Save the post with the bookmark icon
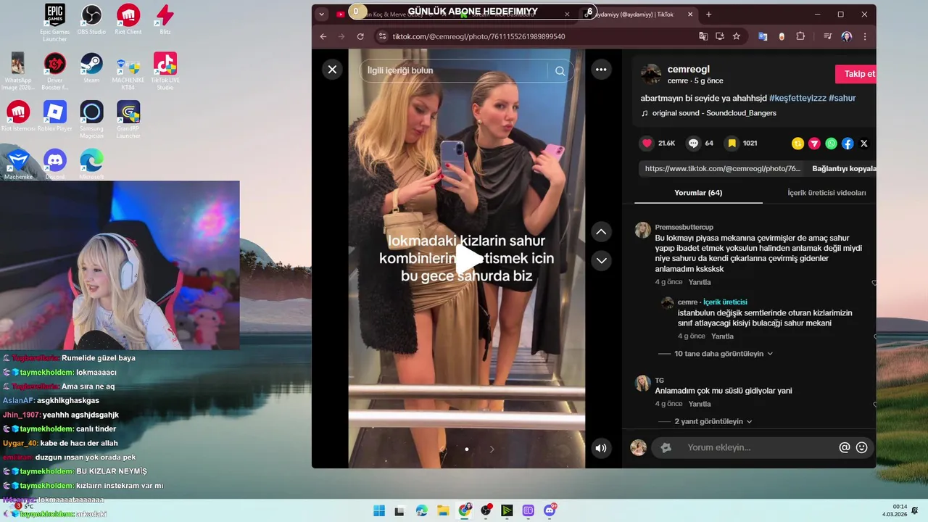Screen dimensions: 928x522 pyautogui.click(x=732, y=144)
